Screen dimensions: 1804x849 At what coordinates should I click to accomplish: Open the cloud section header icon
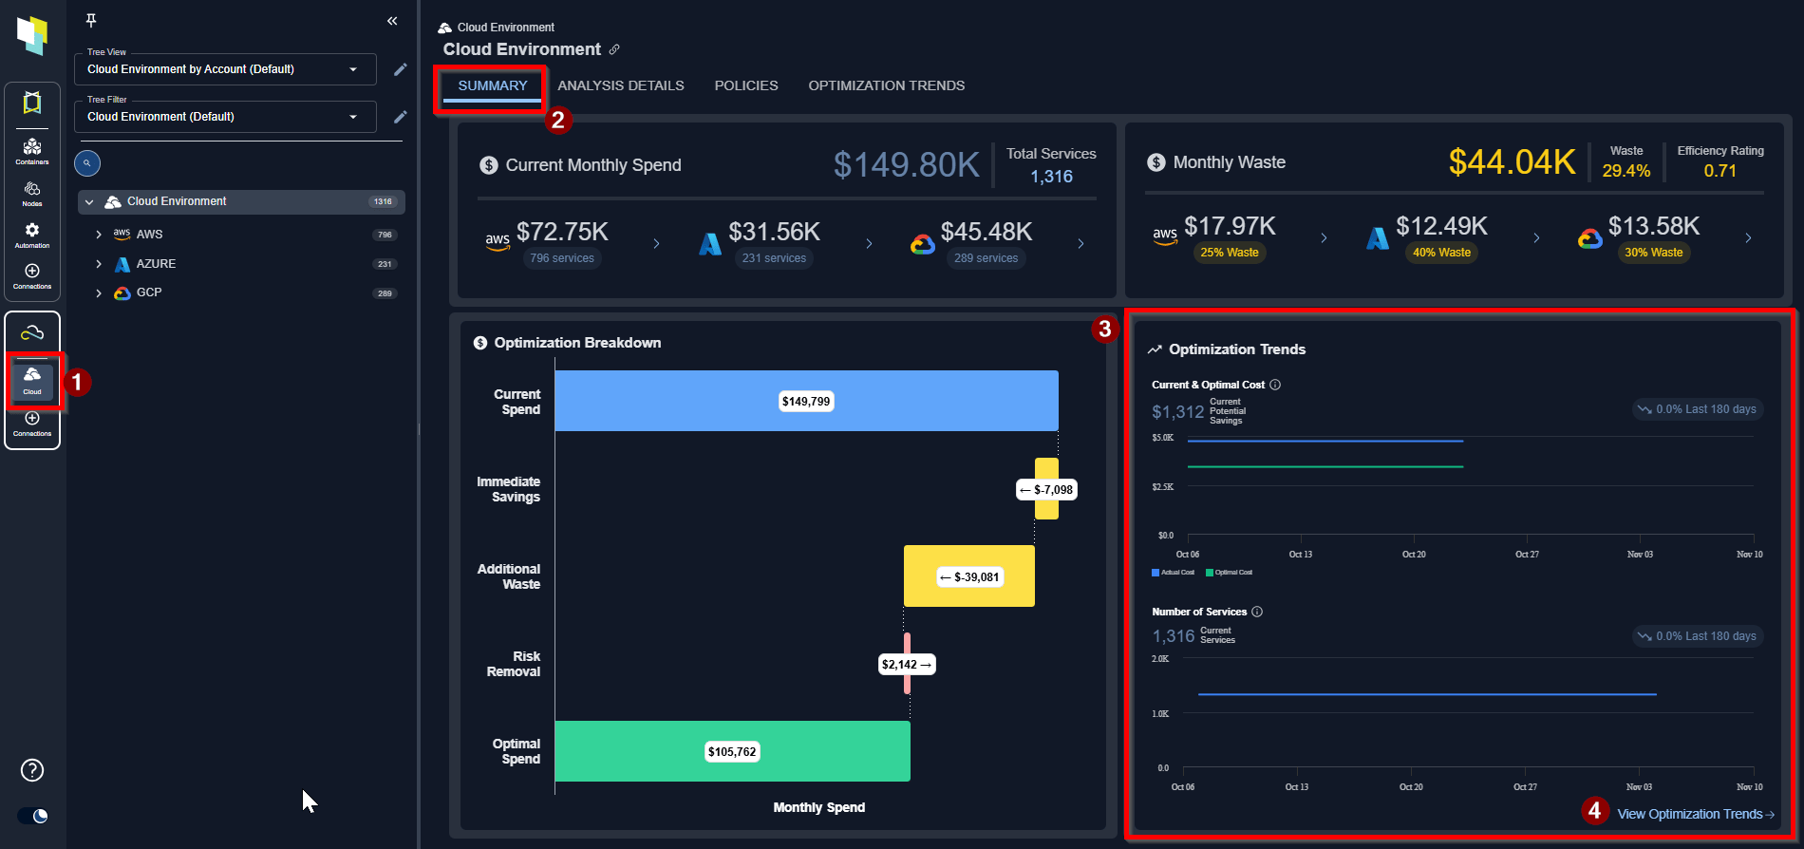32,332
